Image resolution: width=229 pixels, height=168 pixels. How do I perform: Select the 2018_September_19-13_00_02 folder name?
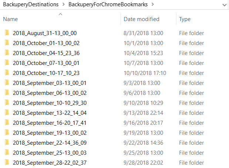point(50,133)
